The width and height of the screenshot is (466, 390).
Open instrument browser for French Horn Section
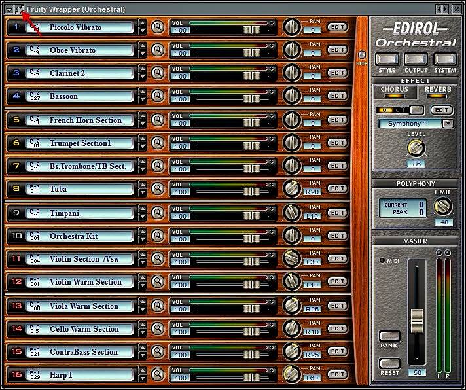(x=158, y=120)
